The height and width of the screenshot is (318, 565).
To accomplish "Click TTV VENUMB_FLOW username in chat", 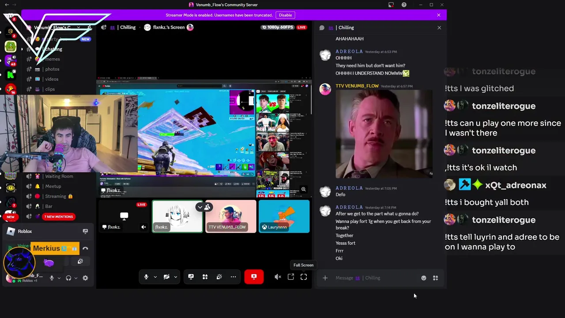I will (x=357, y=86).
